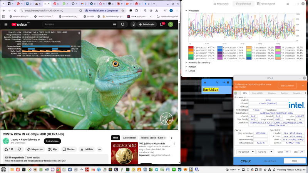The height and width of the screenshot is (173, 308).
Task: Dislike the video with thumbs-down button
Action: click(x=19, y=149)
